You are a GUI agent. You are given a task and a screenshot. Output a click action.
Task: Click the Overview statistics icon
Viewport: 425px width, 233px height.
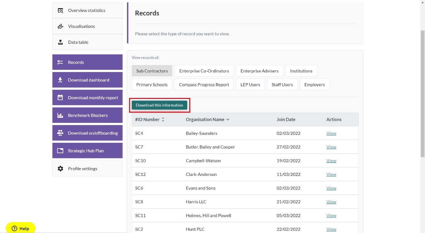pos(60,10)
